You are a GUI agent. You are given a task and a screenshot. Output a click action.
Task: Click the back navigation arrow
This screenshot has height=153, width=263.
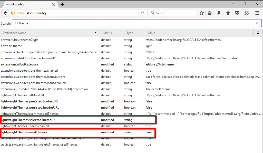[x=5, y=13]
